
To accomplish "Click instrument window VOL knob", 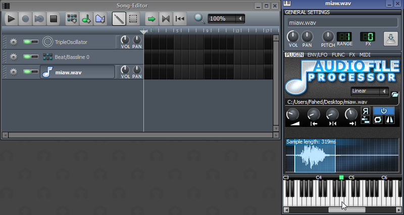I will click(293, 37).
